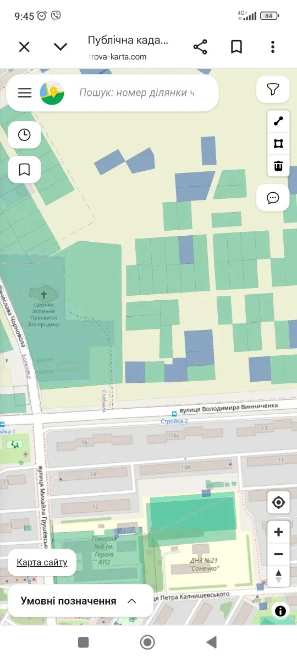
Task: Select the line distance measure tool
Action: 278,122
